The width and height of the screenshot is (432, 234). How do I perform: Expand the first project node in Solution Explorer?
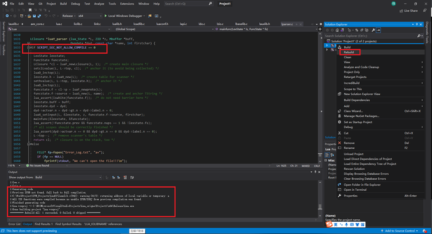(327, 45)
